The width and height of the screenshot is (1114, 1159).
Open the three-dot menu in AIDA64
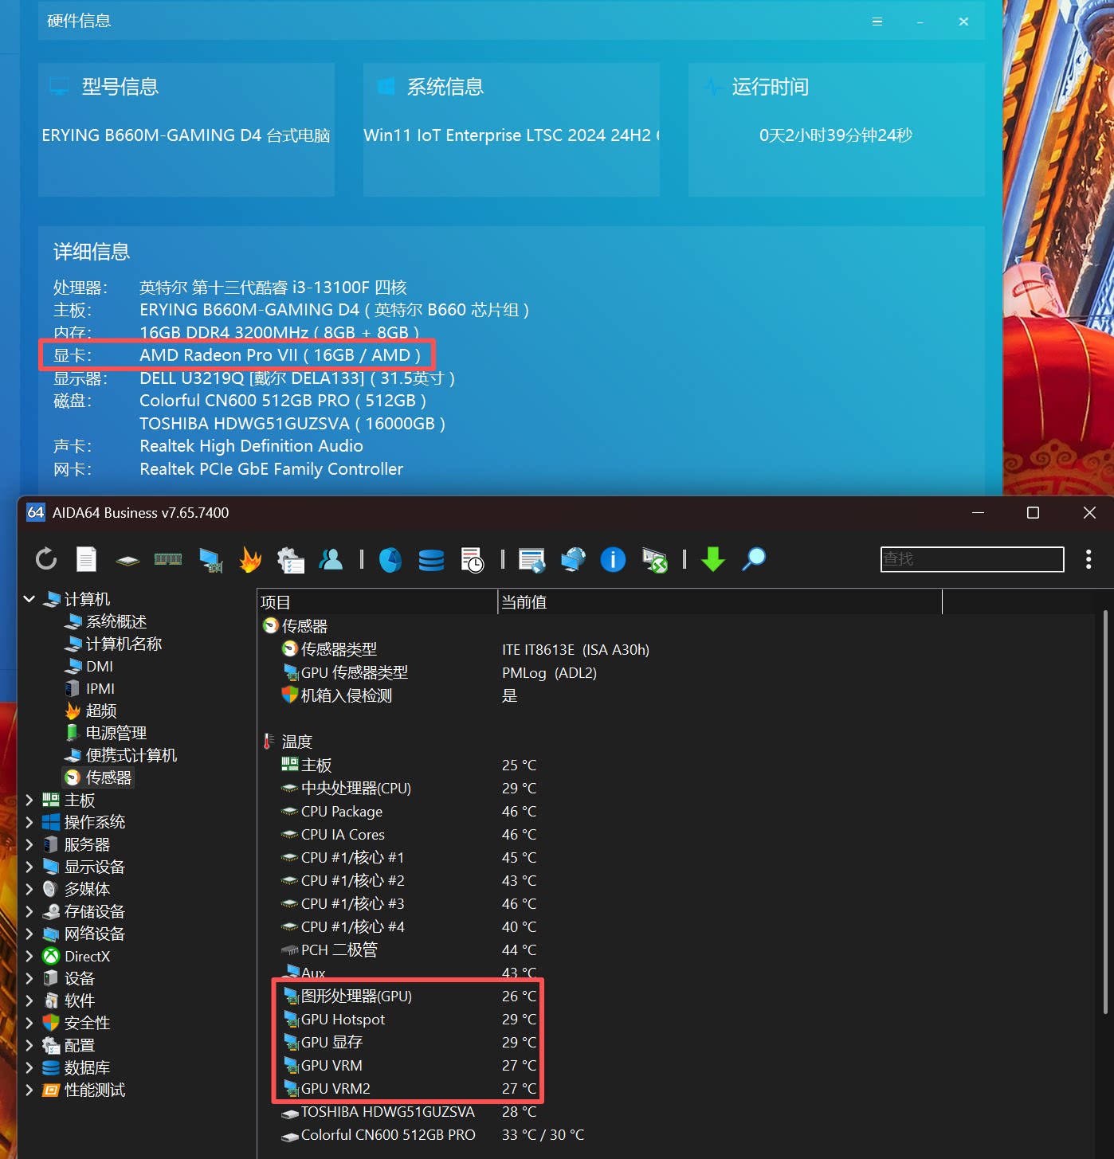[1089, 559]
